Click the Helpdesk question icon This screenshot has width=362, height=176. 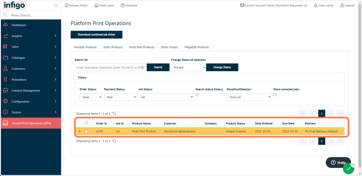point(122,5)
